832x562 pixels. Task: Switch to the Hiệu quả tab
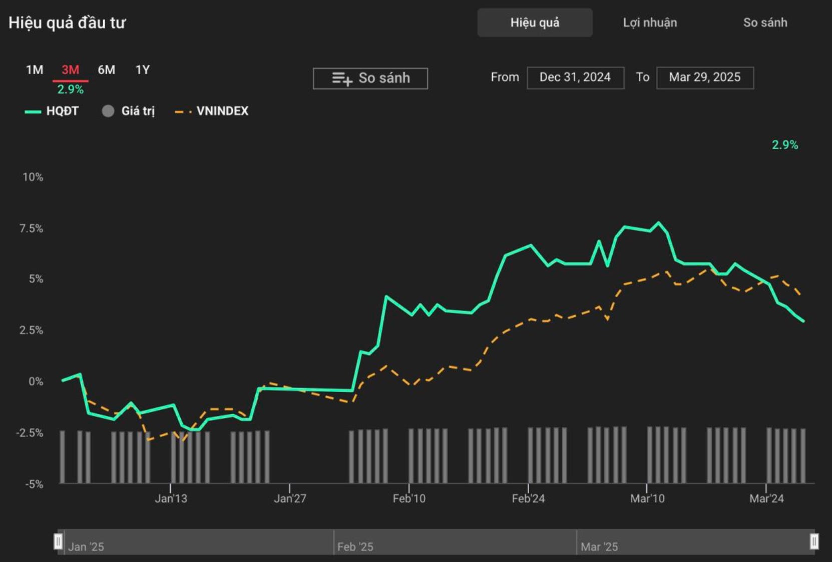click(535, 22)
